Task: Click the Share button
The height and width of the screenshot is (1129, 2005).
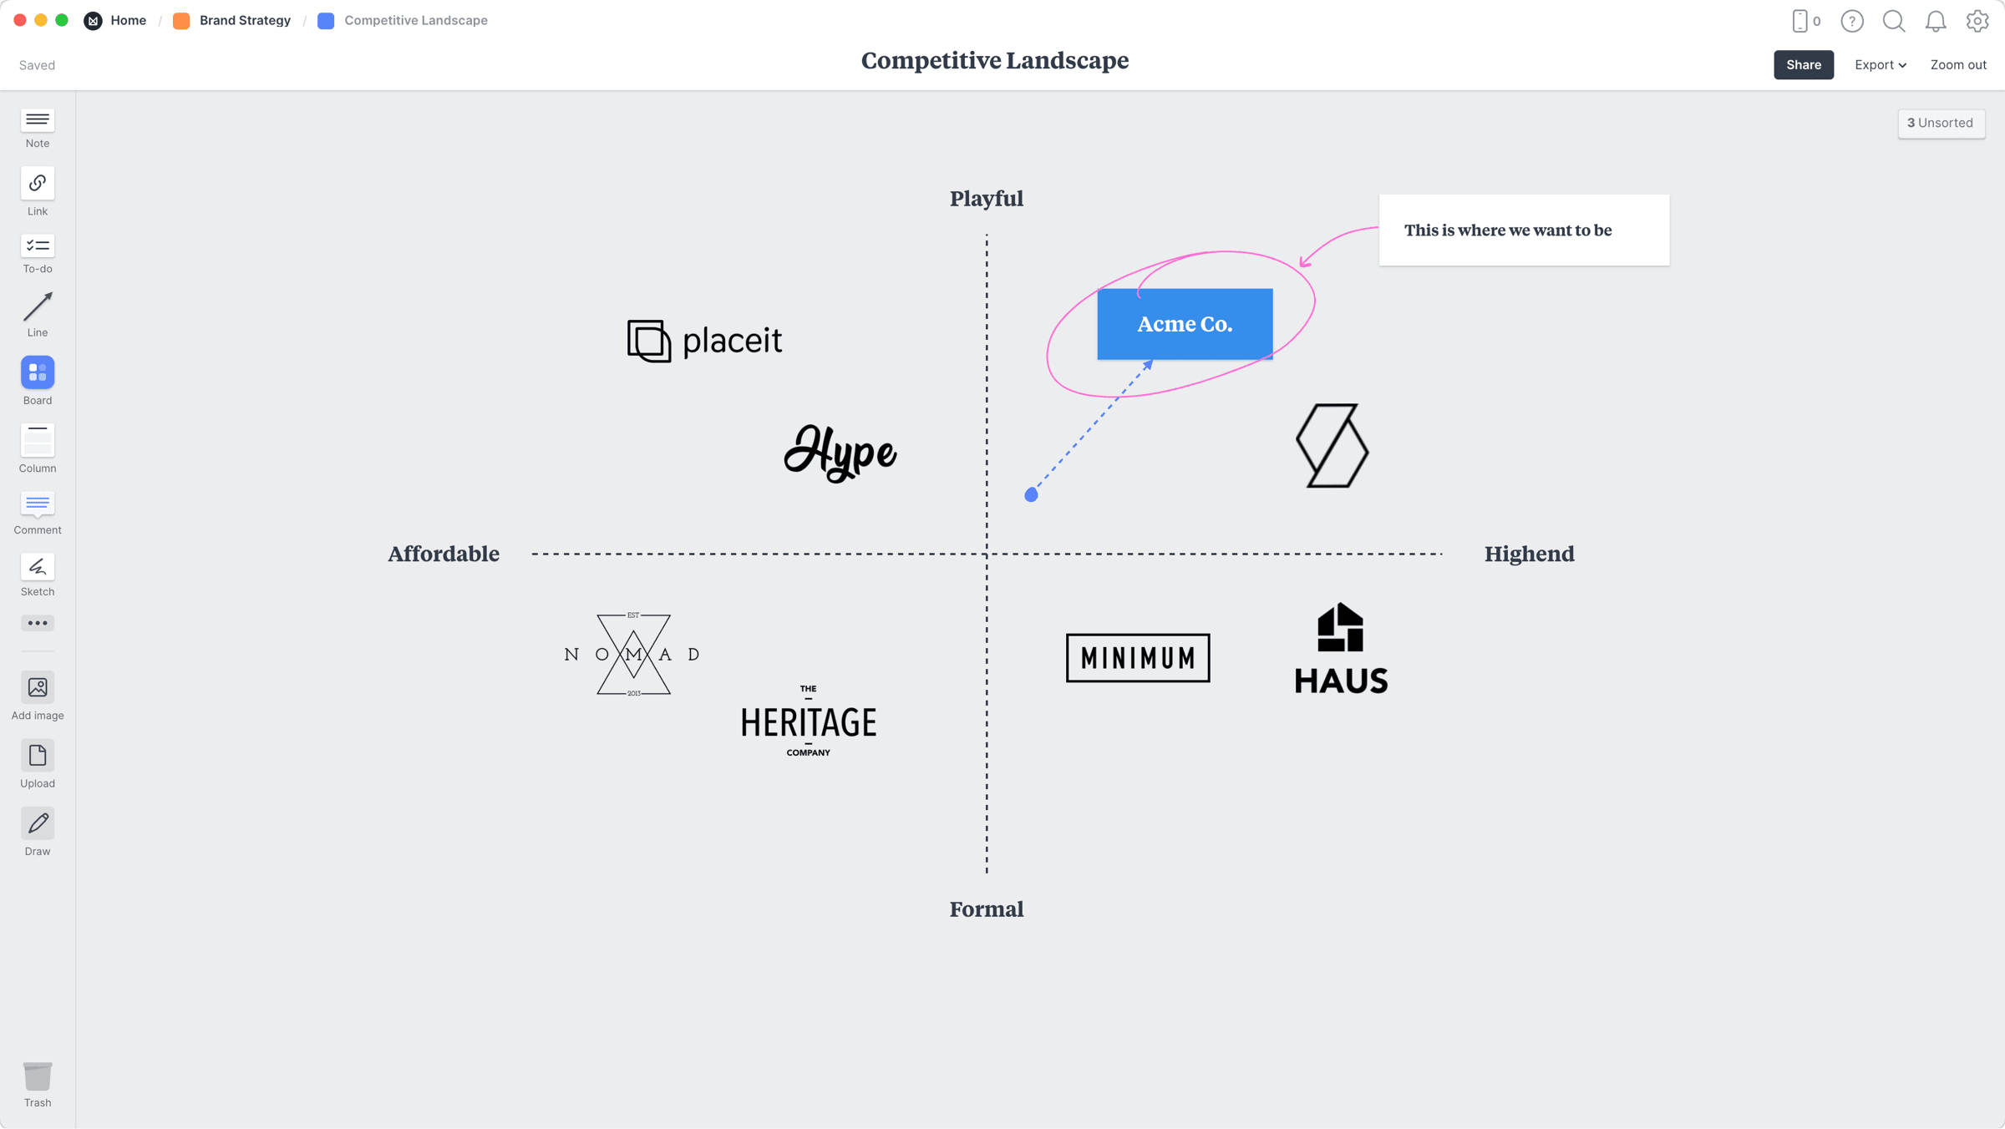Action: pyautogui.click(x=1804, y=63)
